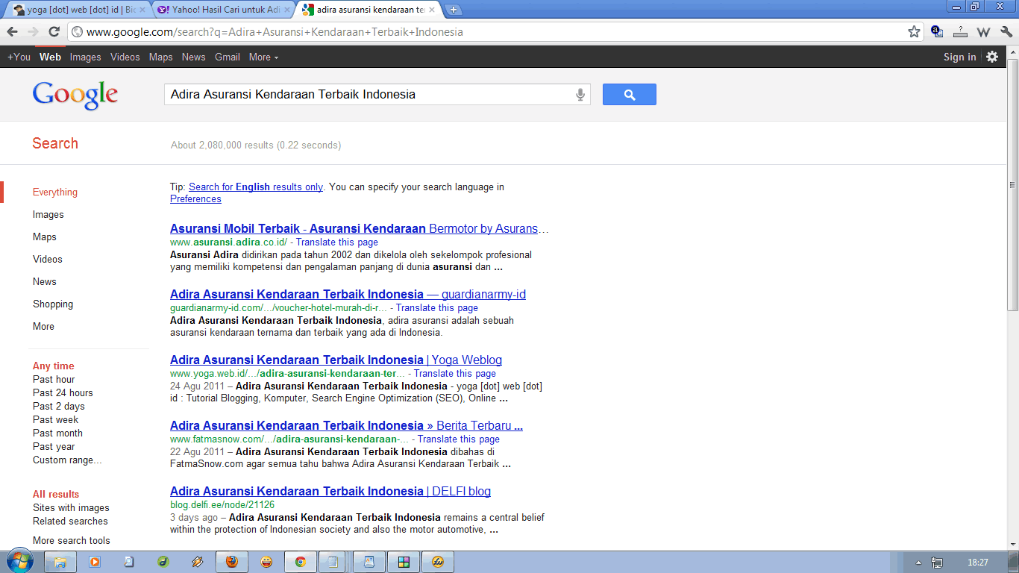Open the Windows Start menu
The width and height of the screenshot is (1019, 573).
click(19, 562)
